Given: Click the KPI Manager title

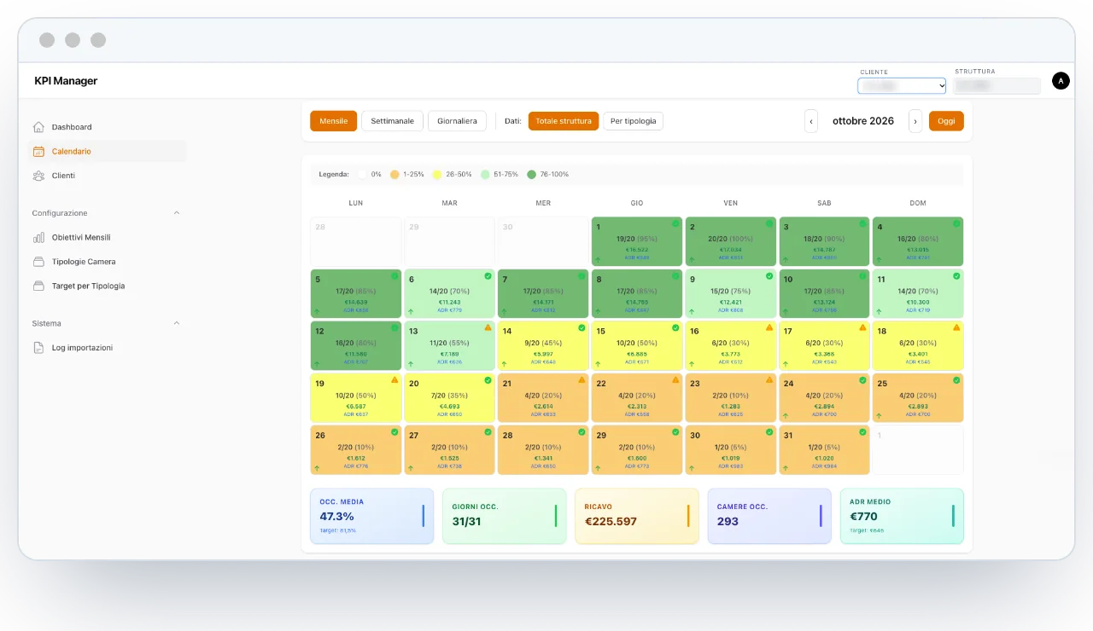Looking at the screenshot, I should point(66,81).
